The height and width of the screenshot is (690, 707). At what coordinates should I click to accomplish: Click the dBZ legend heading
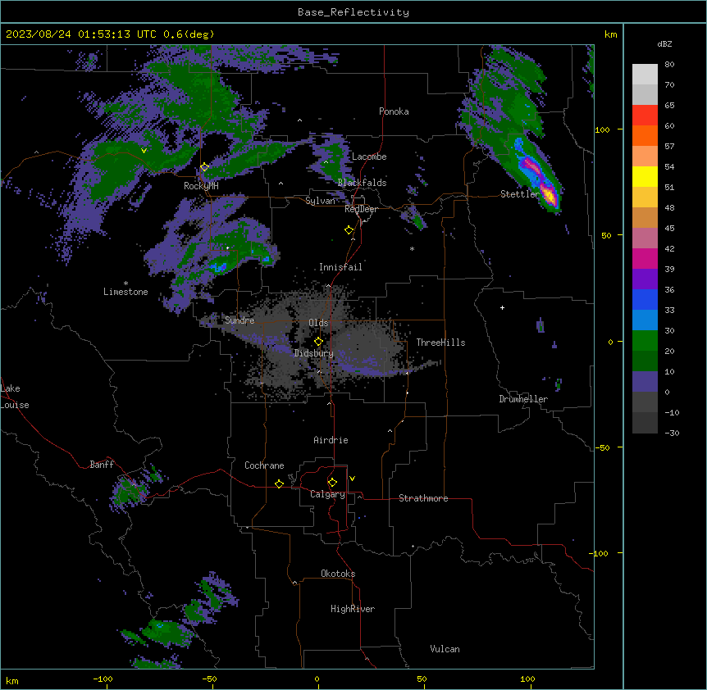[664, 43]
